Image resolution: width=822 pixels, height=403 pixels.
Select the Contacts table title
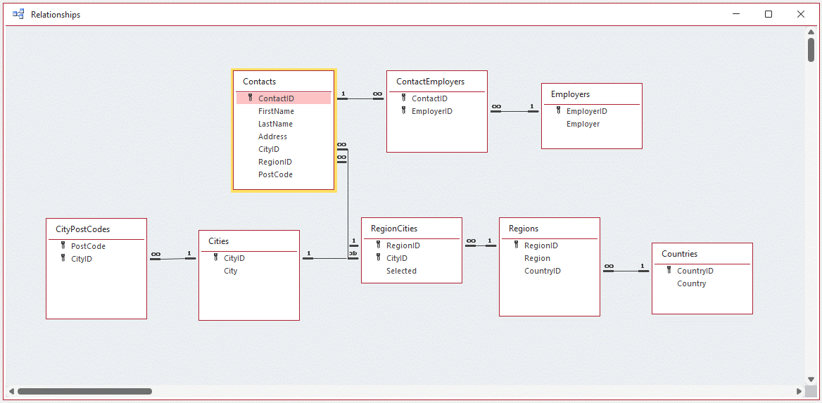click(x=260, y=81)
